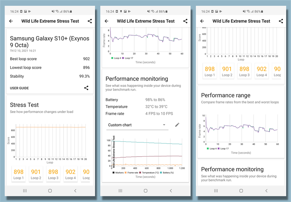Open the USER GUIDE link
Viewport: 291px width, 202px height.
pyautogui.click(x=19, y=88)
